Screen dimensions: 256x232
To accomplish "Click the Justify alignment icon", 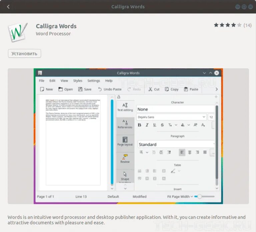I will point(205,152).
